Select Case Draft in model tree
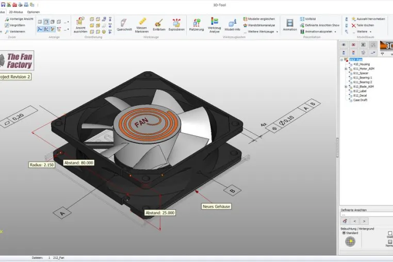This screenshot has width=393, height=262. tap(360, 100)
